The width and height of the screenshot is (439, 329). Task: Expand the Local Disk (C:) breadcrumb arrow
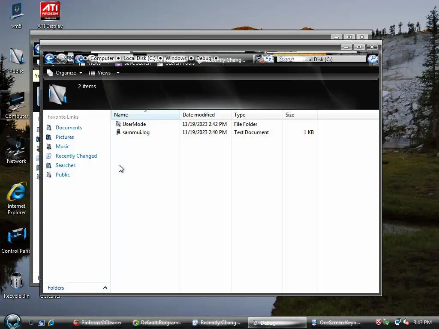tap(160, 58)
